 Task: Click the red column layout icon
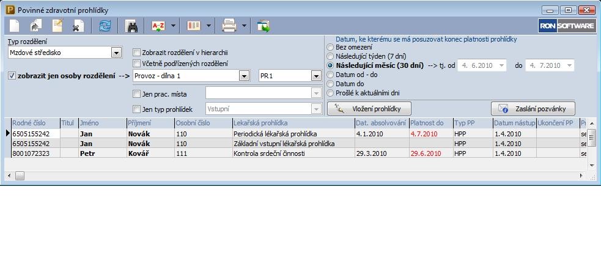pyautogui.click(x=194, y=26)
